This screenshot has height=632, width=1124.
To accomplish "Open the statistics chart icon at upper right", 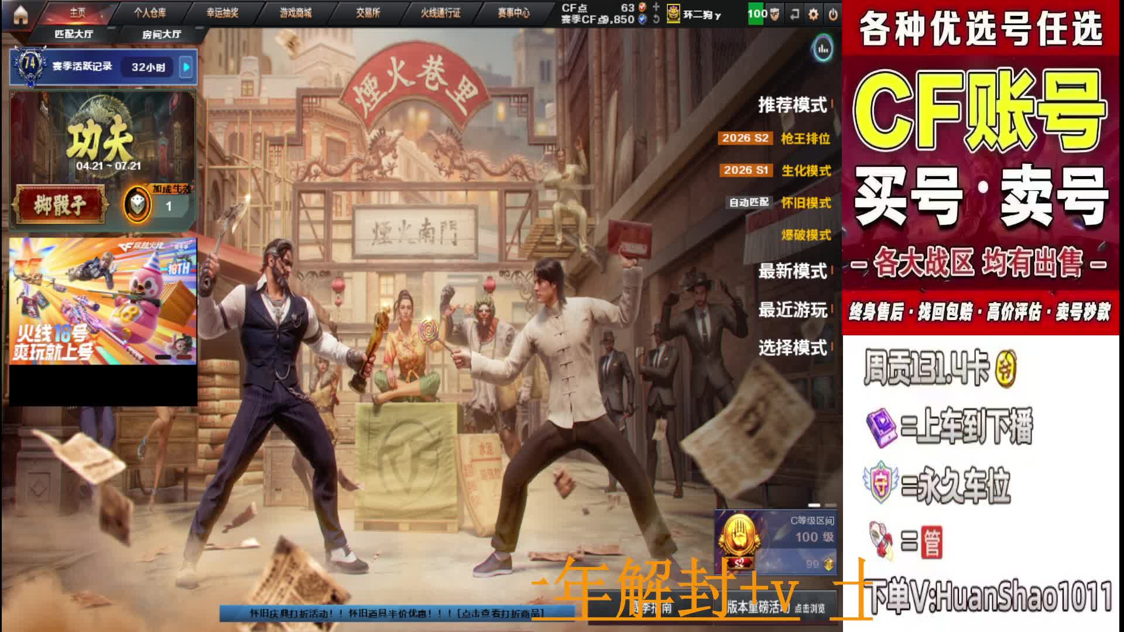I will (x=823, y=49).
